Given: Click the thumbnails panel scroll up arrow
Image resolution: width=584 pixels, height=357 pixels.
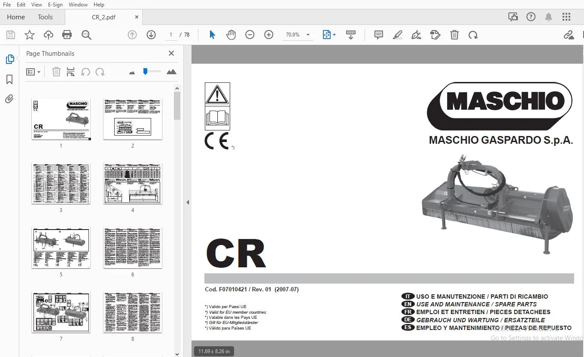Looking at the screenshot, I should tap(177, 88).
